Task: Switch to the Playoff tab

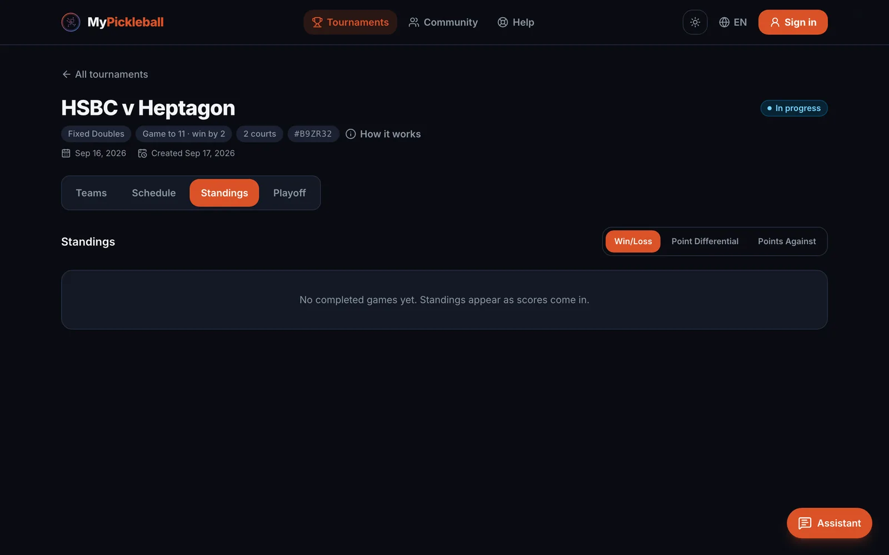Action: pyautogui.click(x=289, y=193)
